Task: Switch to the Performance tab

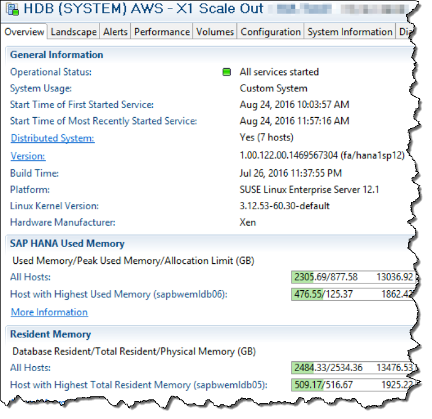Action: 162,32
